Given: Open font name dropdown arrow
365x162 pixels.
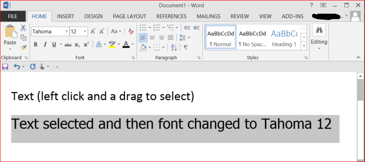Looking at the screenshot, I should [67, 31].
